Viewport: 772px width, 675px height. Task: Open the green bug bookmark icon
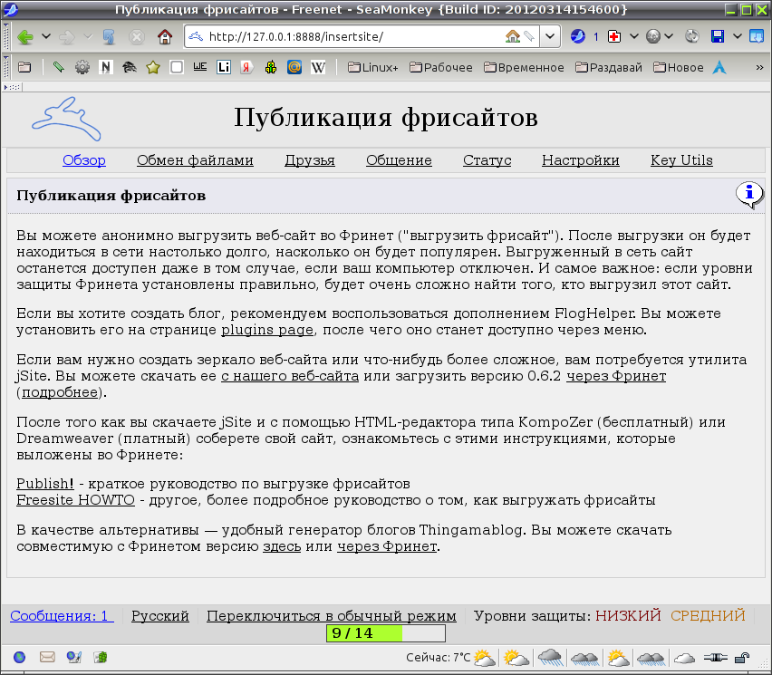(x=271, y=67)
